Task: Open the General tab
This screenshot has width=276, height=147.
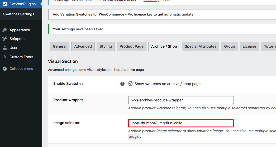Action: pyautogui.click(x=60, y=46)
